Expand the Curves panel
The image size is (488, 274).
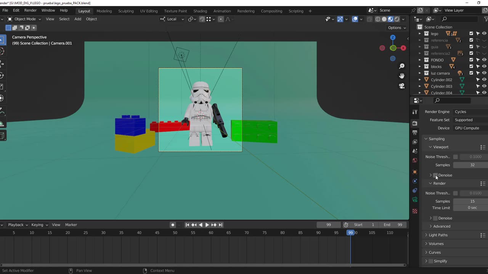coord(435,252)
